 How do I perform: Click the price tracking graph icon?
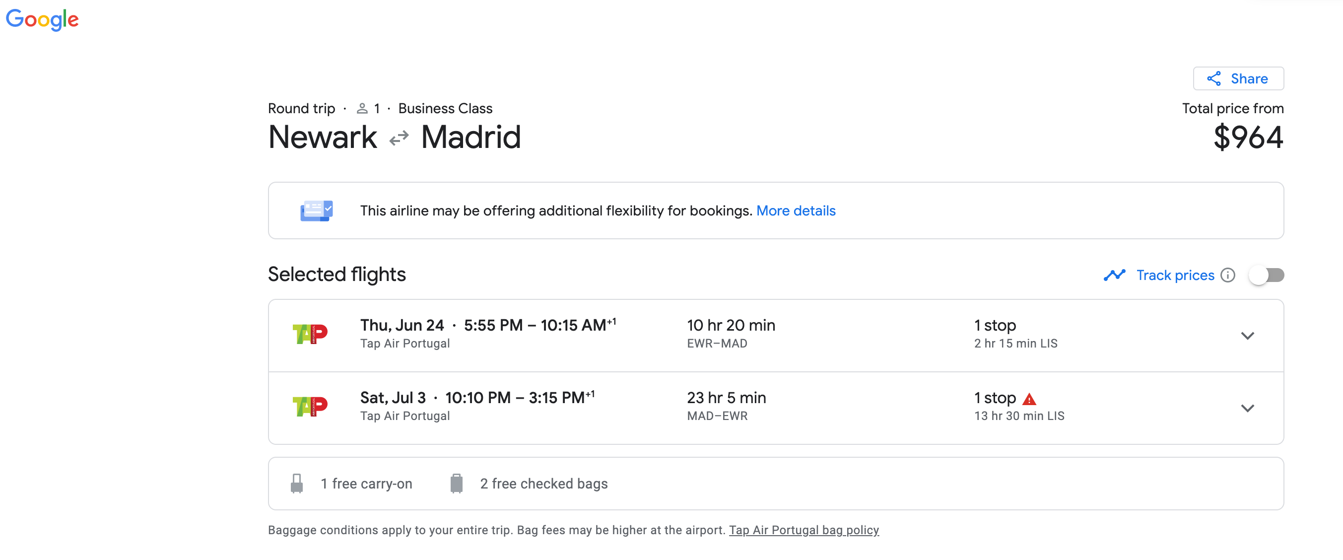pyautogui.click(x=1114, y=275)
